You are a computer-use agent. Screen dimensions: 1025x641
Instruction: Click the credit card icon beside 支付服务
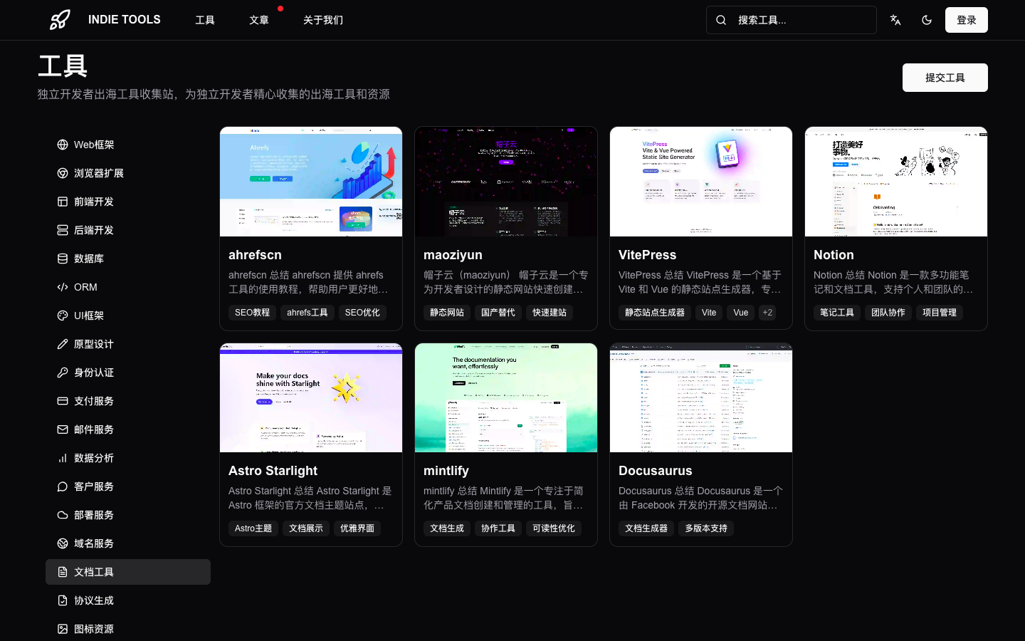click(63, 401)
